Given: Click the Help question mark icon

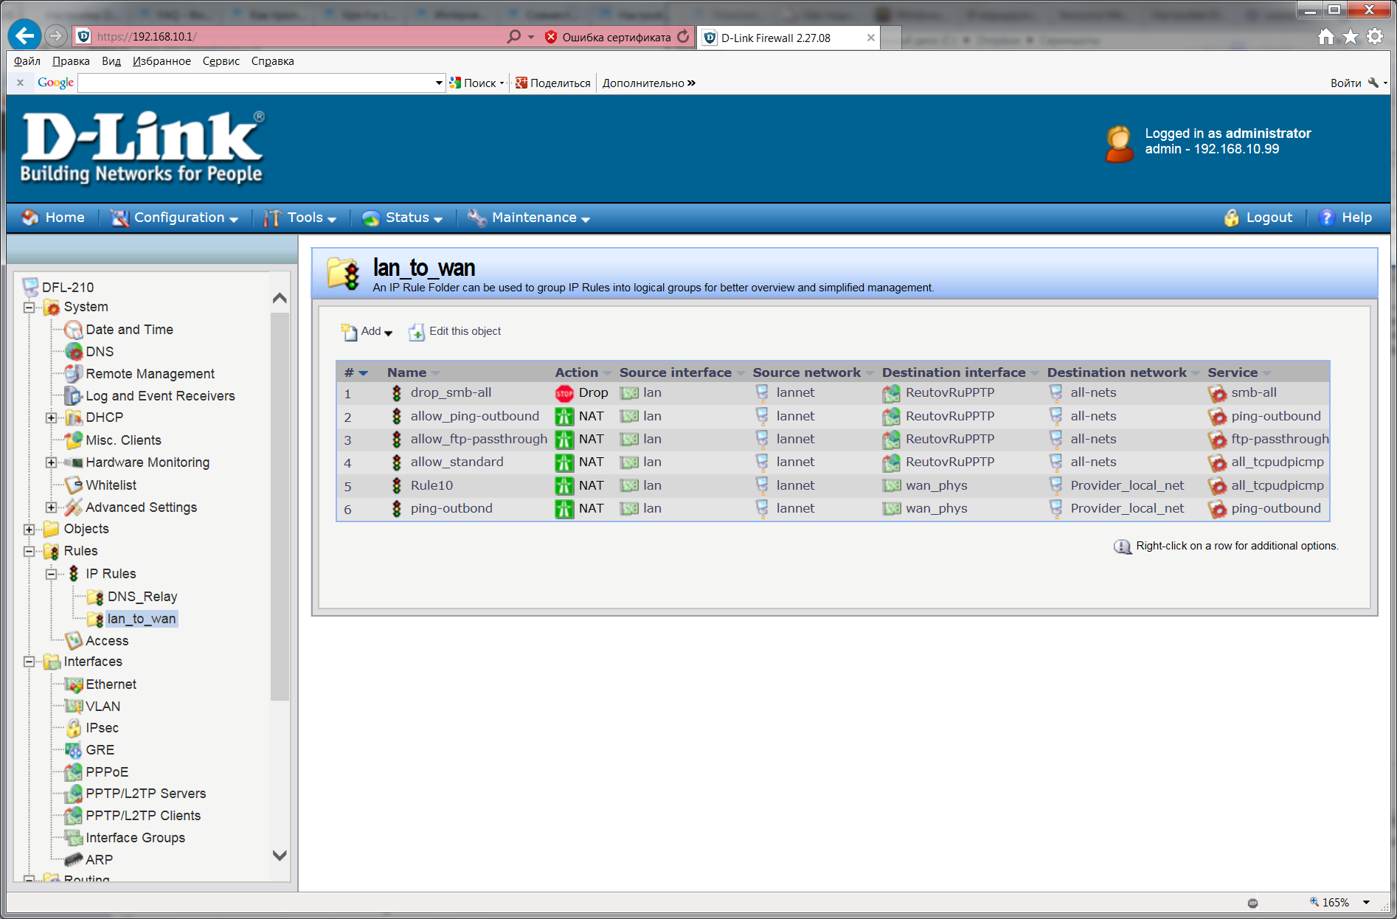Looking at the screenshot, I should [1326, 218].
